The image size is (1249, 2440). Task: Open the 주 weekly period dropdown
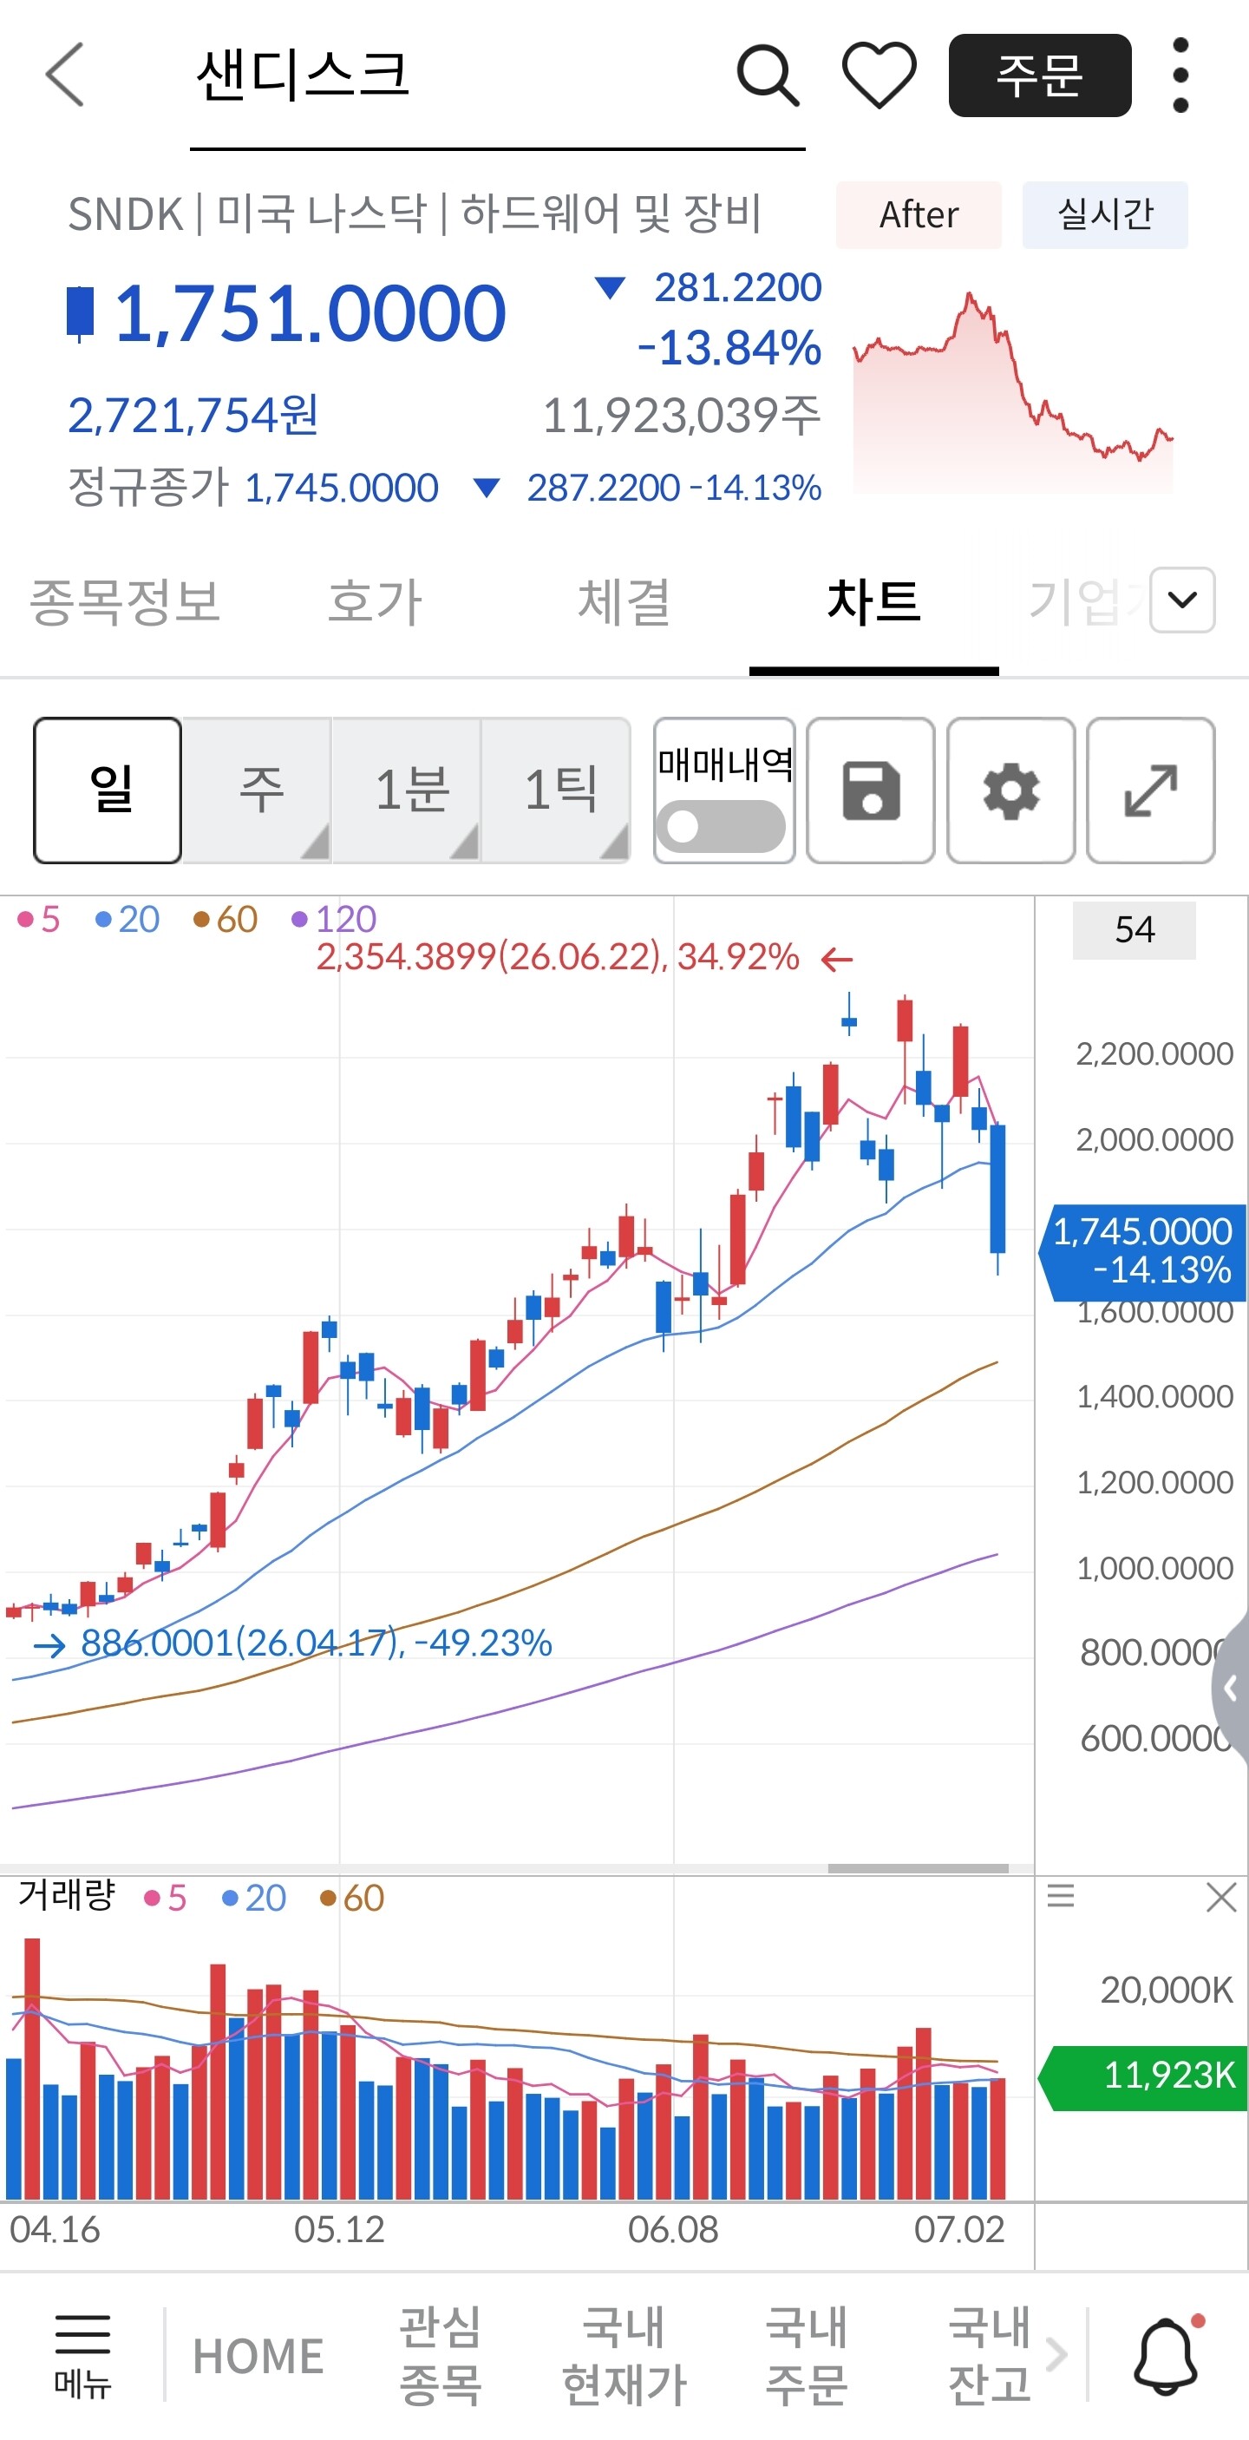click(258, 790)
